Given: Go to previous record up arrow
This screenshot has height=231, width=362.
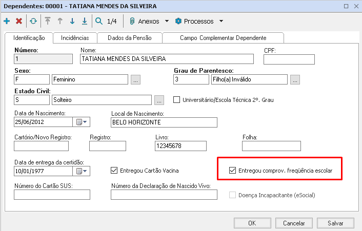Looking at the screenshot, I should click(x=60, y=21).
